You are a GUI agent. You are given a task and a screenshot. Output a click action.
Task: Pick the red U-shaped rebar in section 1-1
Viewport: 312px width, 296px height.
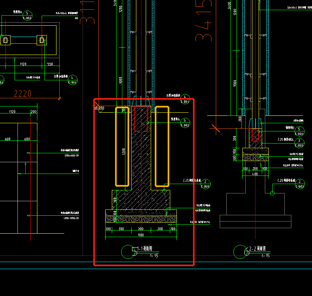click(141, 119)
